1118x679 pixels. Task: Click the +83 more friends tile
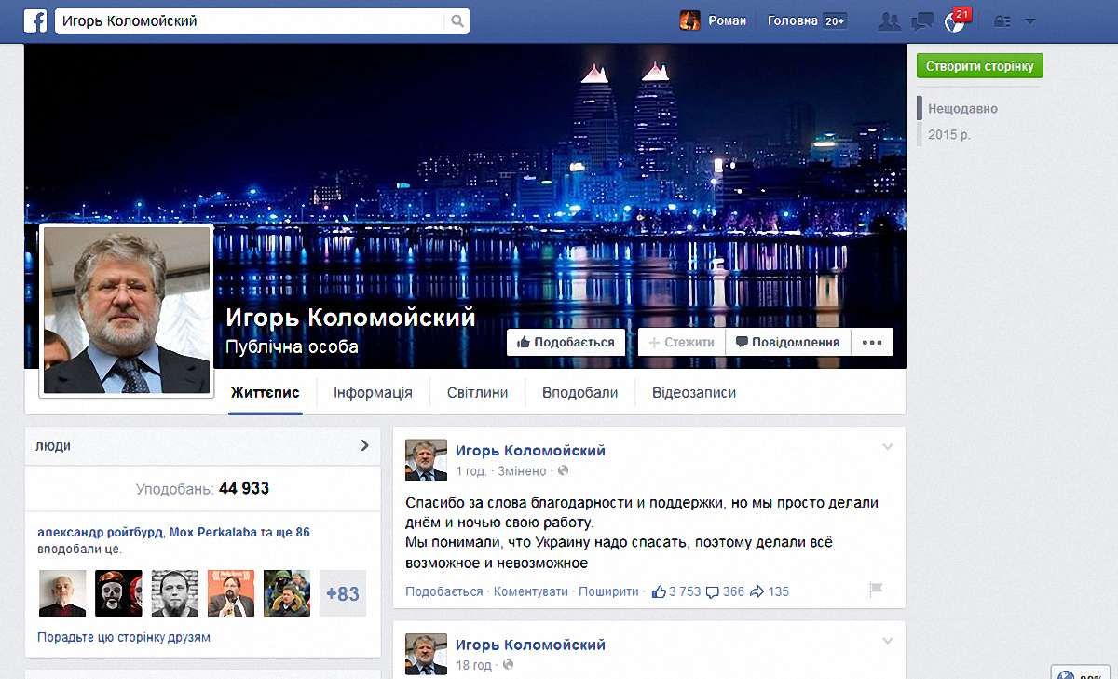click(x=343, y=593)
